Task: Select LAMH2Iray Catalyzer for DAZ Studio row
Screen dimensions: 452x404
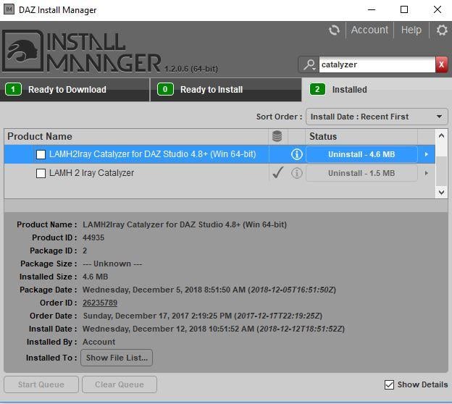Action: [219, 154]
